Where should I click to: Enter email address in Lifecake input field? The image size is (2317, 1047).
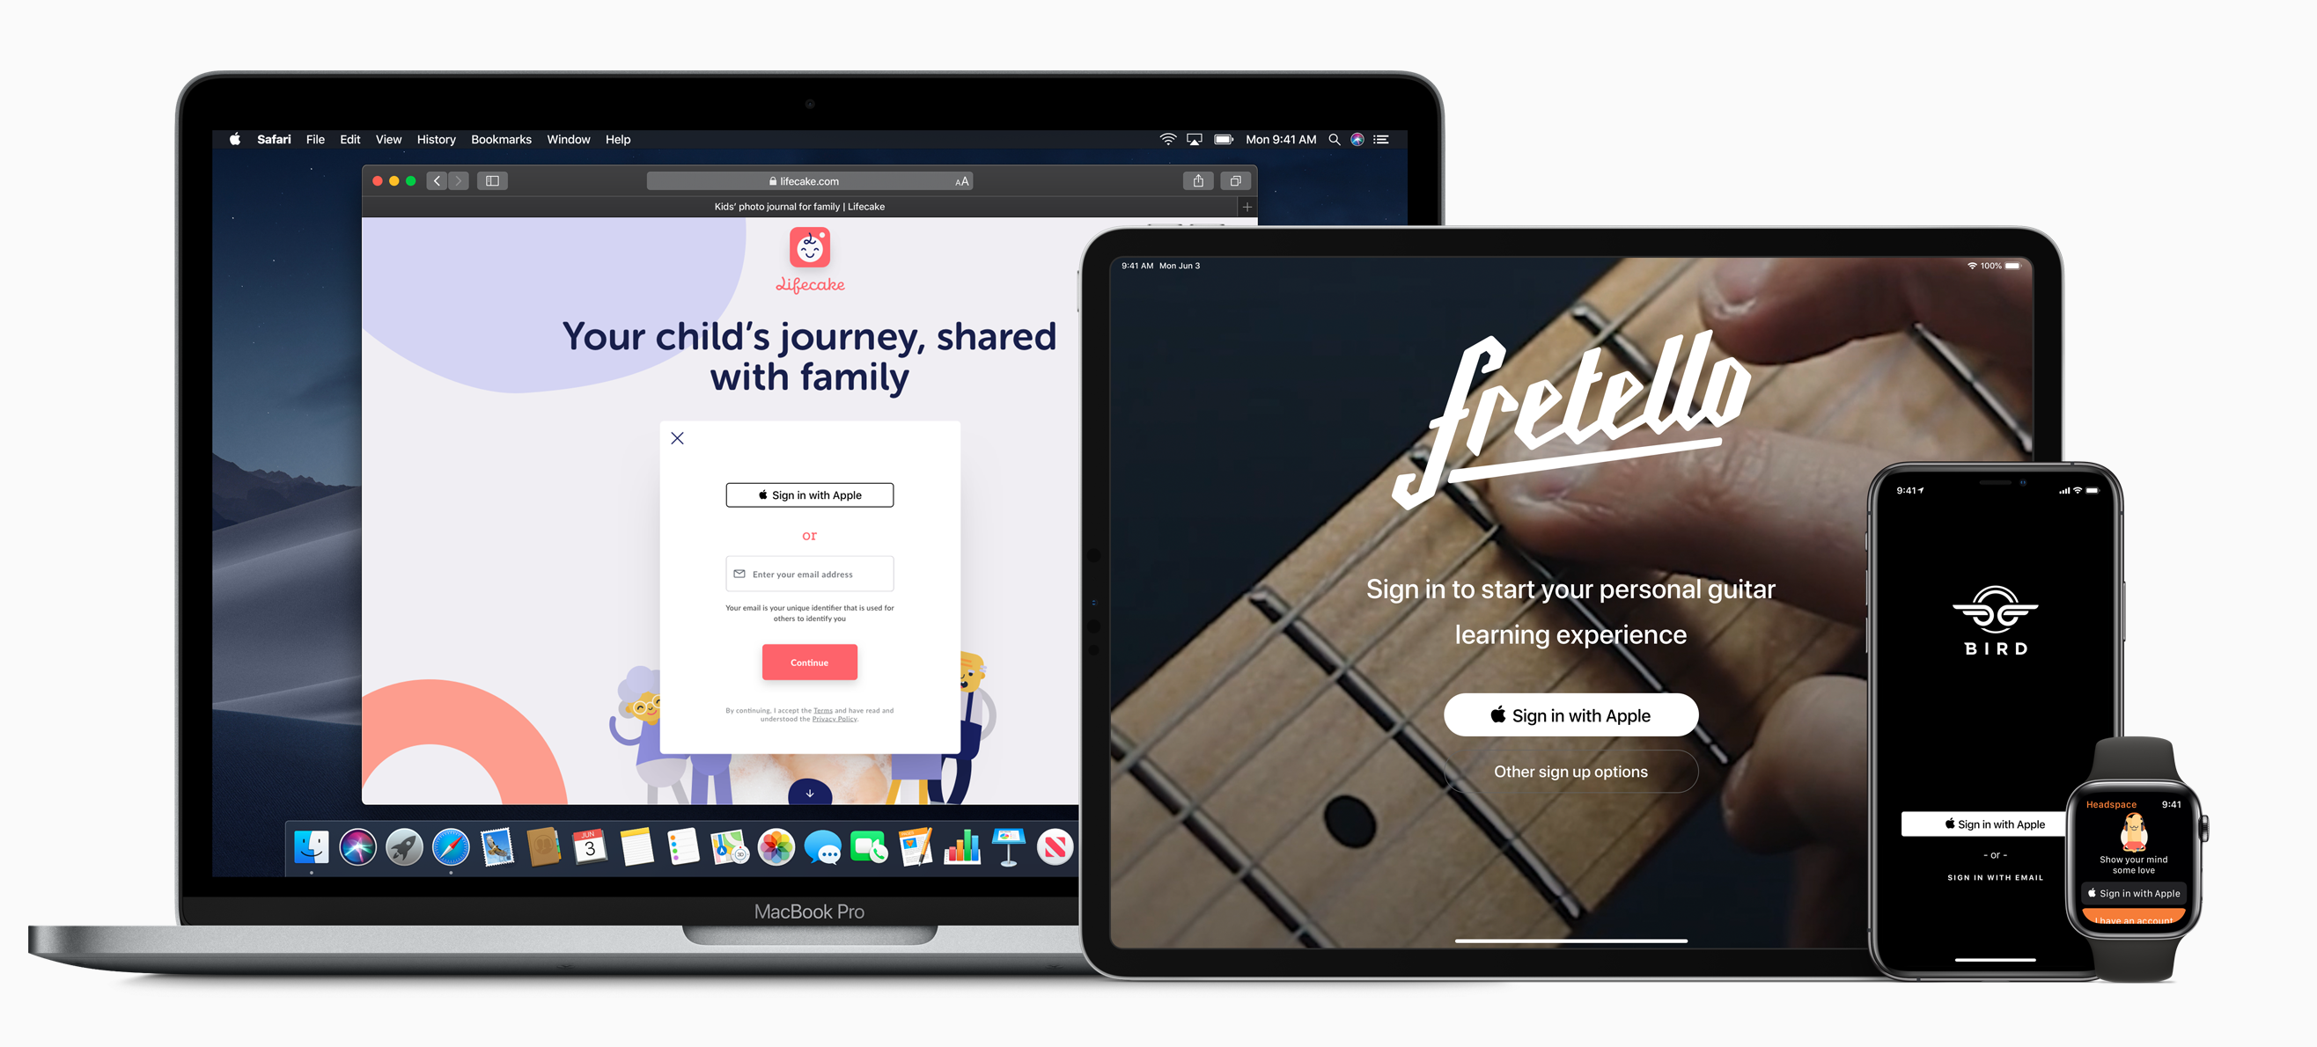click(810, 575)
